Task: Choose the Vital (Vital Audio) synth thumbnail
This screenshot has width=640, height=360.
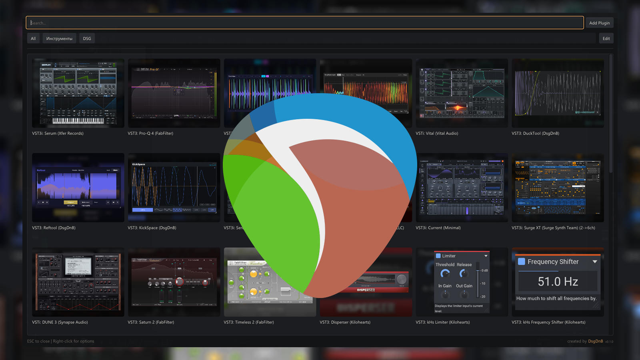Action: tap(462, 93)
